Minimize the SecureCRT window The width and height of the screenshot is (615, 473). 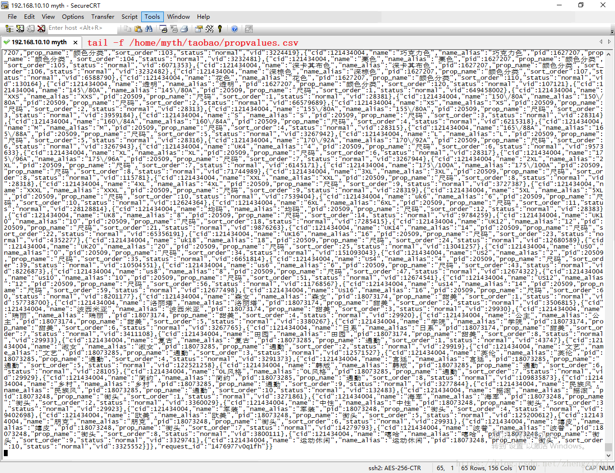tap(559, 5)
